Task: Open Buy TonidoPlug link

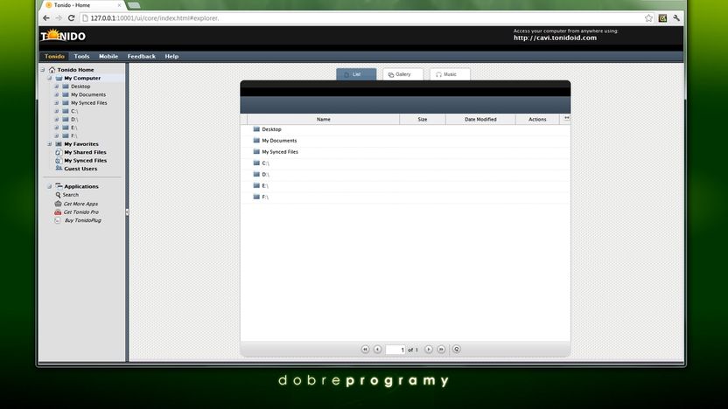Action: [82, 220]
